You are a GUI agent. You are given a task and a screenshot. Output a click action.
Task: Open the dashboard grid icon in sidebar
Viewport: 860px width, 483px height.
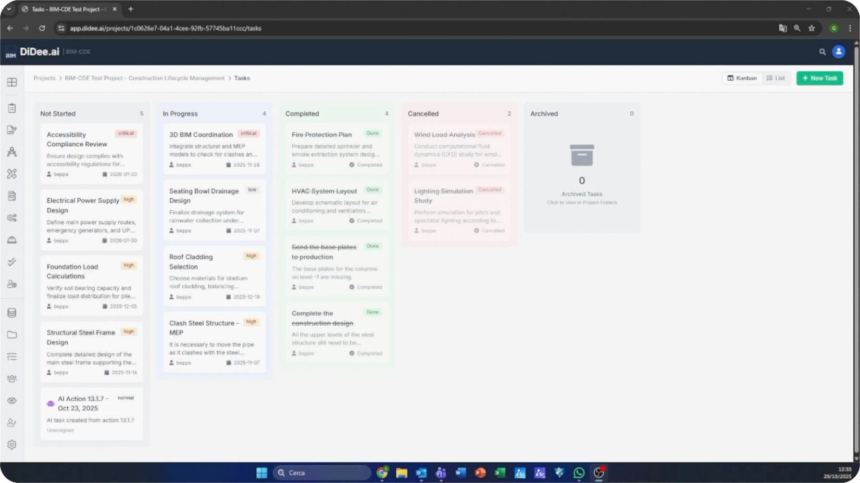(x=12, y=82)
